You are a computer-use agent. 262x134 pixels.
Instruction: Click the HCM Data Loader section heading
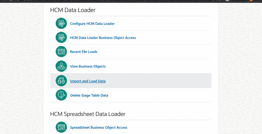(73, 10)
